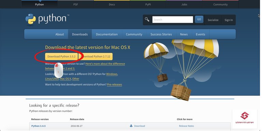This screenshot has height=131, width=262.
Task: Open the Community item in the main navigation
Action: coord(134,34)
